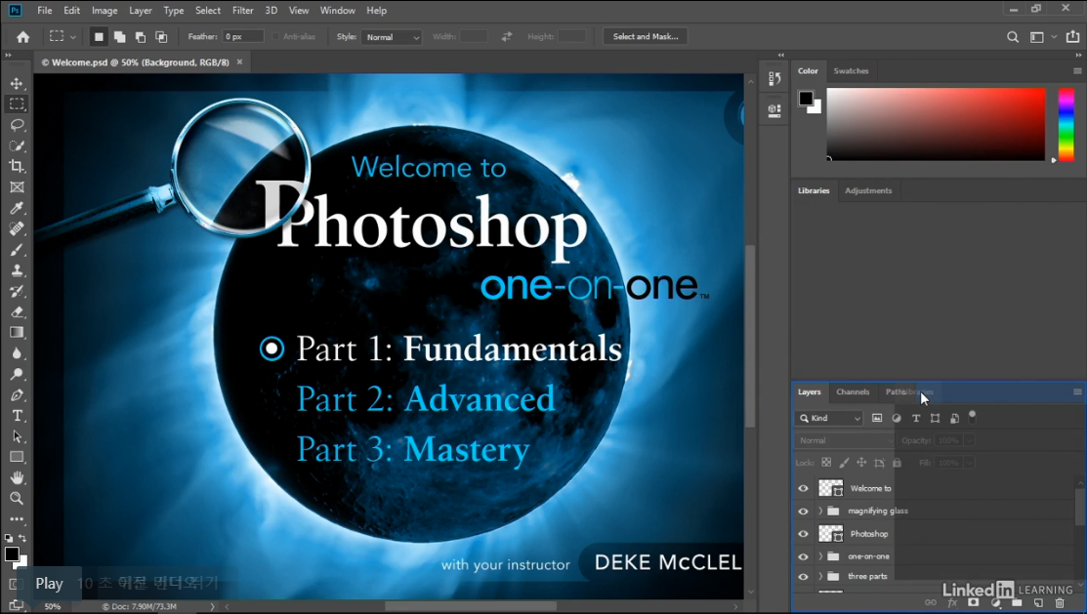Hide the Photoshop layer
The height and width of the screenshot is (614, 1087).
pyautogui.click(x=804, y=534)
